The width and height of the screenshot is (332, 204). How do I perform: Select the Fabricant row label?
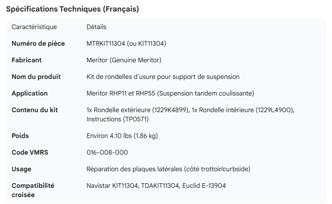tap(27, 60)
